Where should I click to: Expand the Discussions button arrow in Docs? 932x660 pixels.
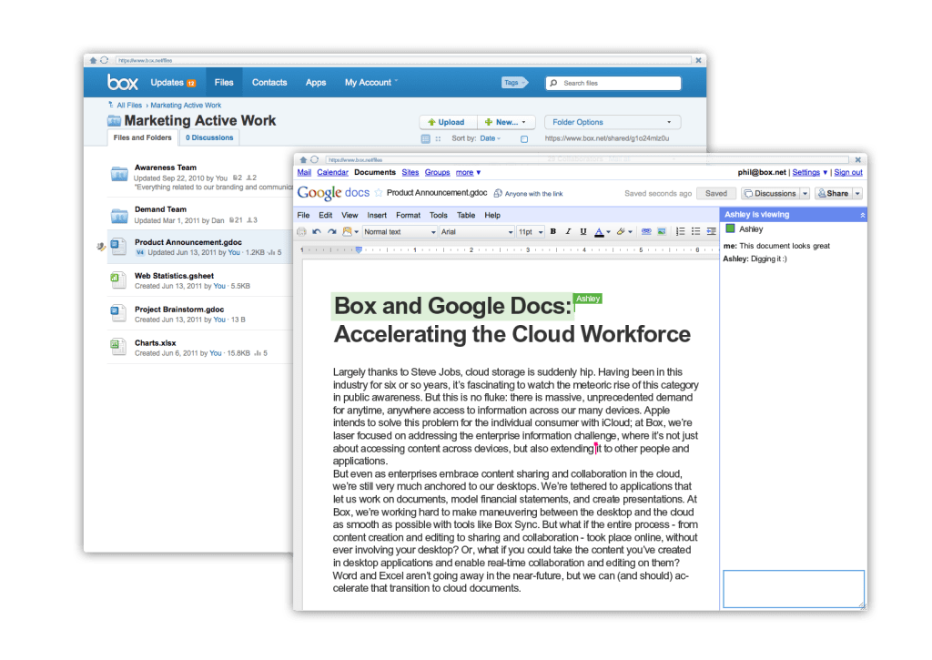click(x=805, y=193)
